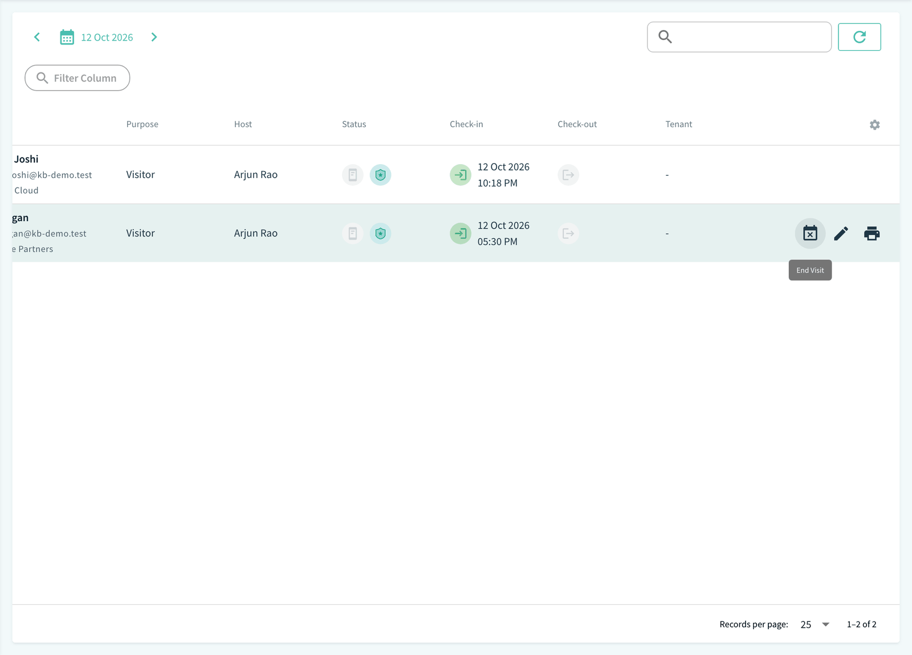Viewport: 912px width, 655px height.
Task: Sort by Purpose column header
Action: (x=142, y=124)
